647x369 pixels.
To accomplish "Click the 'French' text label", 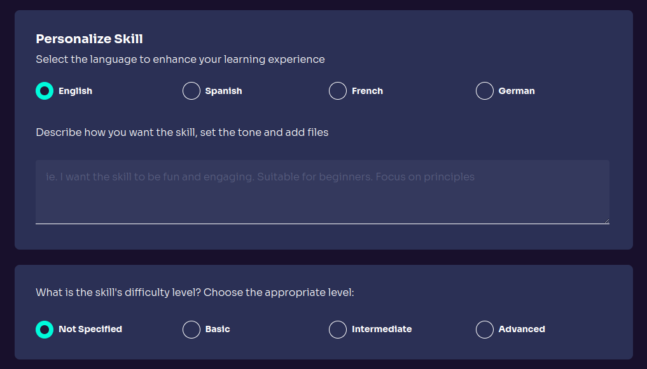I will (367, 91).
